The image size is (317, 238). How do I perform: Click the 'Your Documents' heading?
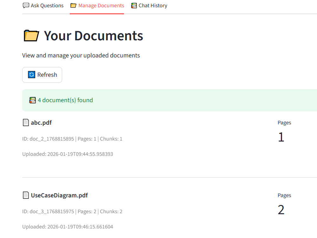point(94,36)
